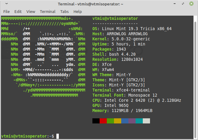Click the Theme line Mint-Y [GTK2/3]
The image size is (198, 140).
119,80
